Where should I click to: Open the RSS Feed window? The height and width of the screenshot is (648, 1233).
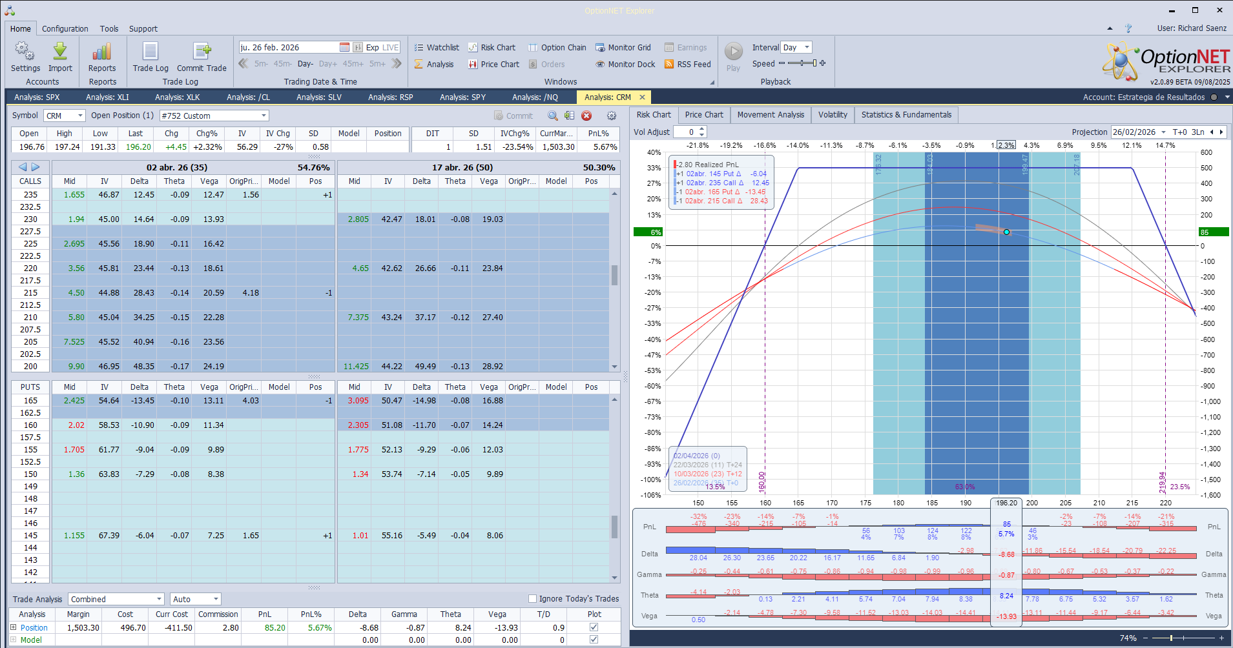pos(688,64)
